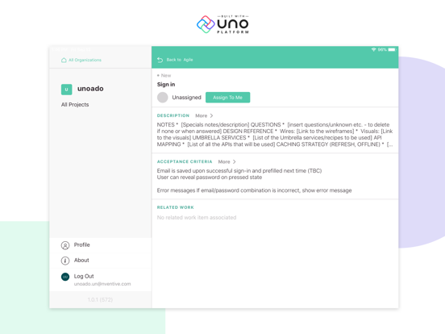Click the Log Out user avatar

point(65,277)
